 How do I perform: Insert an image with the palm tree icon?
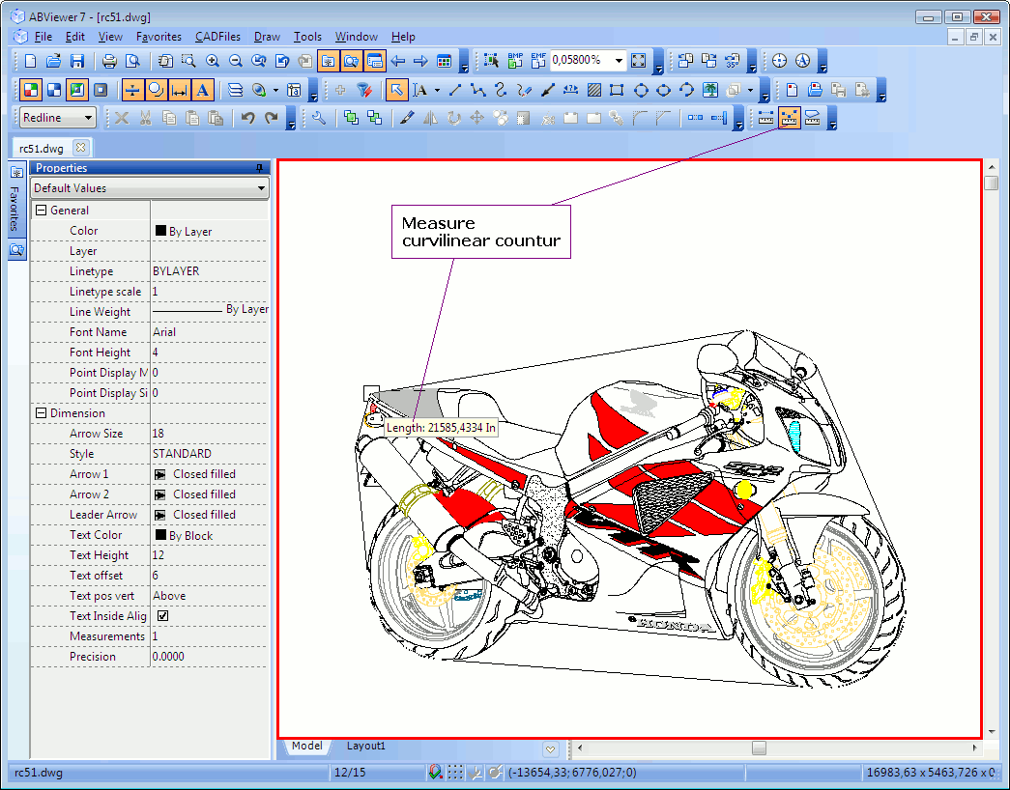click(709, 90)
